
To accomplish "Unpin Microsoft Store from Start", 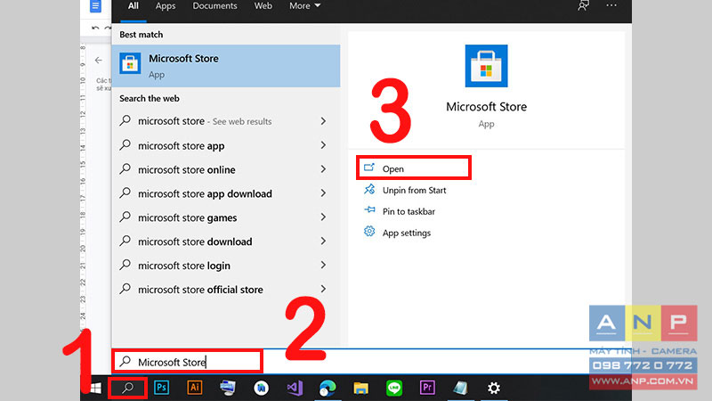I will pos(414,190).
